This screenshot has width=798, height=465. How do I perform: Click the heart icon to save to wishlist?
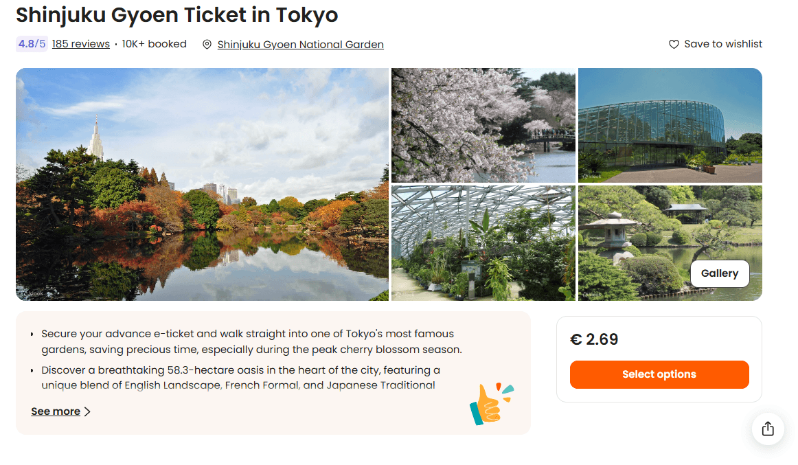(674, 45)
